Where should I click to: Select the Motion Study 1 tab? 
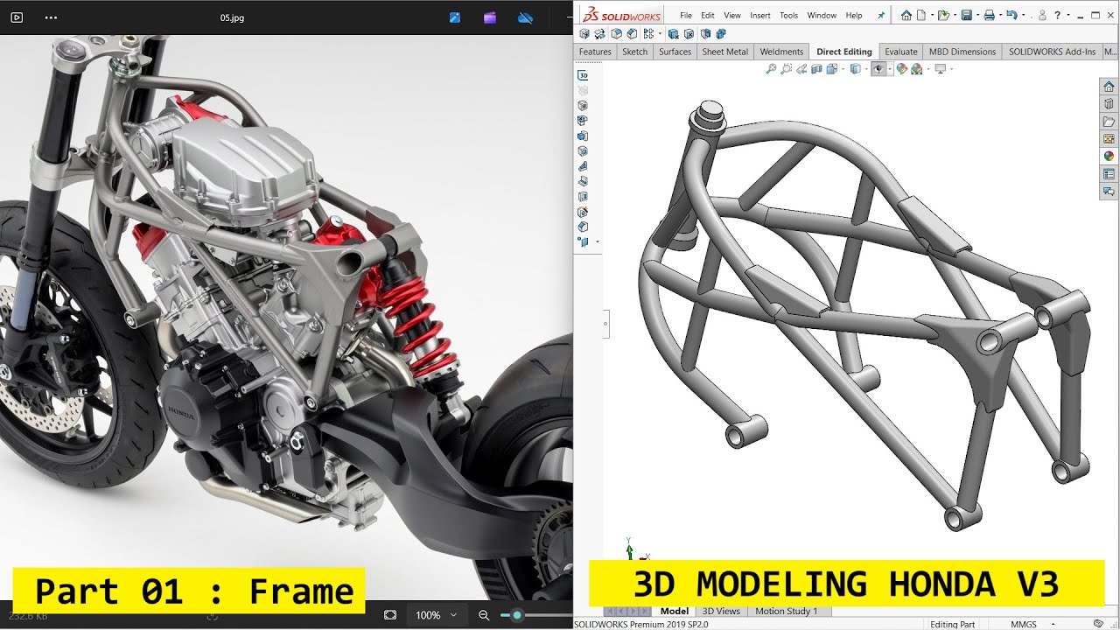pos(786,611)
